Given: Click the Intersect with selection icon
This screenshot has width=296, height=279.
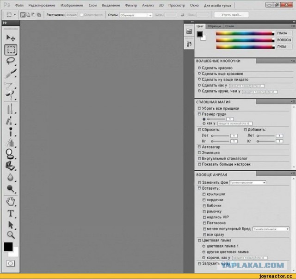Looking at the screenshot, I should click(39, 15).
